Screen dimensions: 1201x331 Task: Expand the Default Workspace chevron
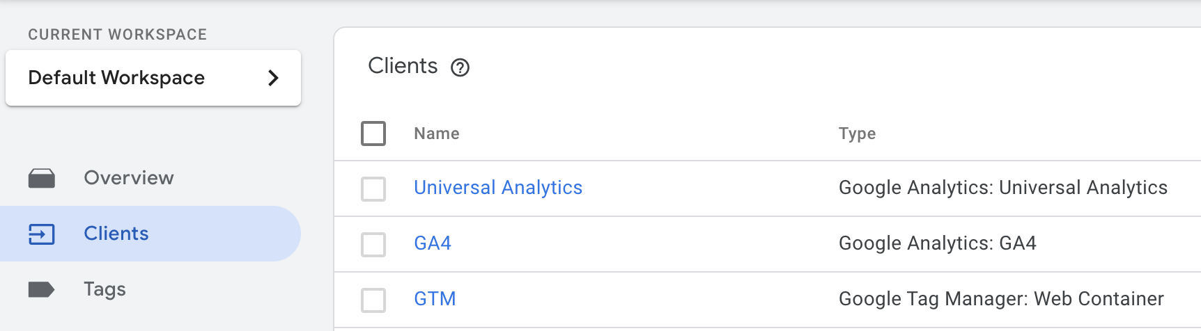tap(273, 78)
